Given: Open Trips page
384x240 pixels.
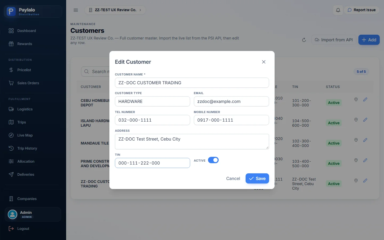Looking at the screenshot, I should coord(33,122).
